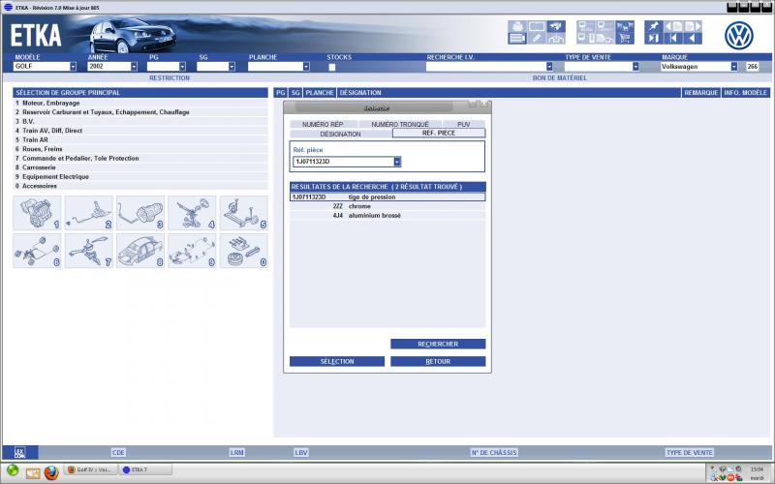The width and height of the screenshot is (775, 484).
Task: Click the skip-to-first arrow icon
Action: tap(672, 38)
